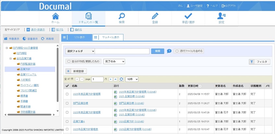Click Excel icon beside 2020品質方針 attachment
Viewport: 275px width, 134px height.
coord(115,122)
